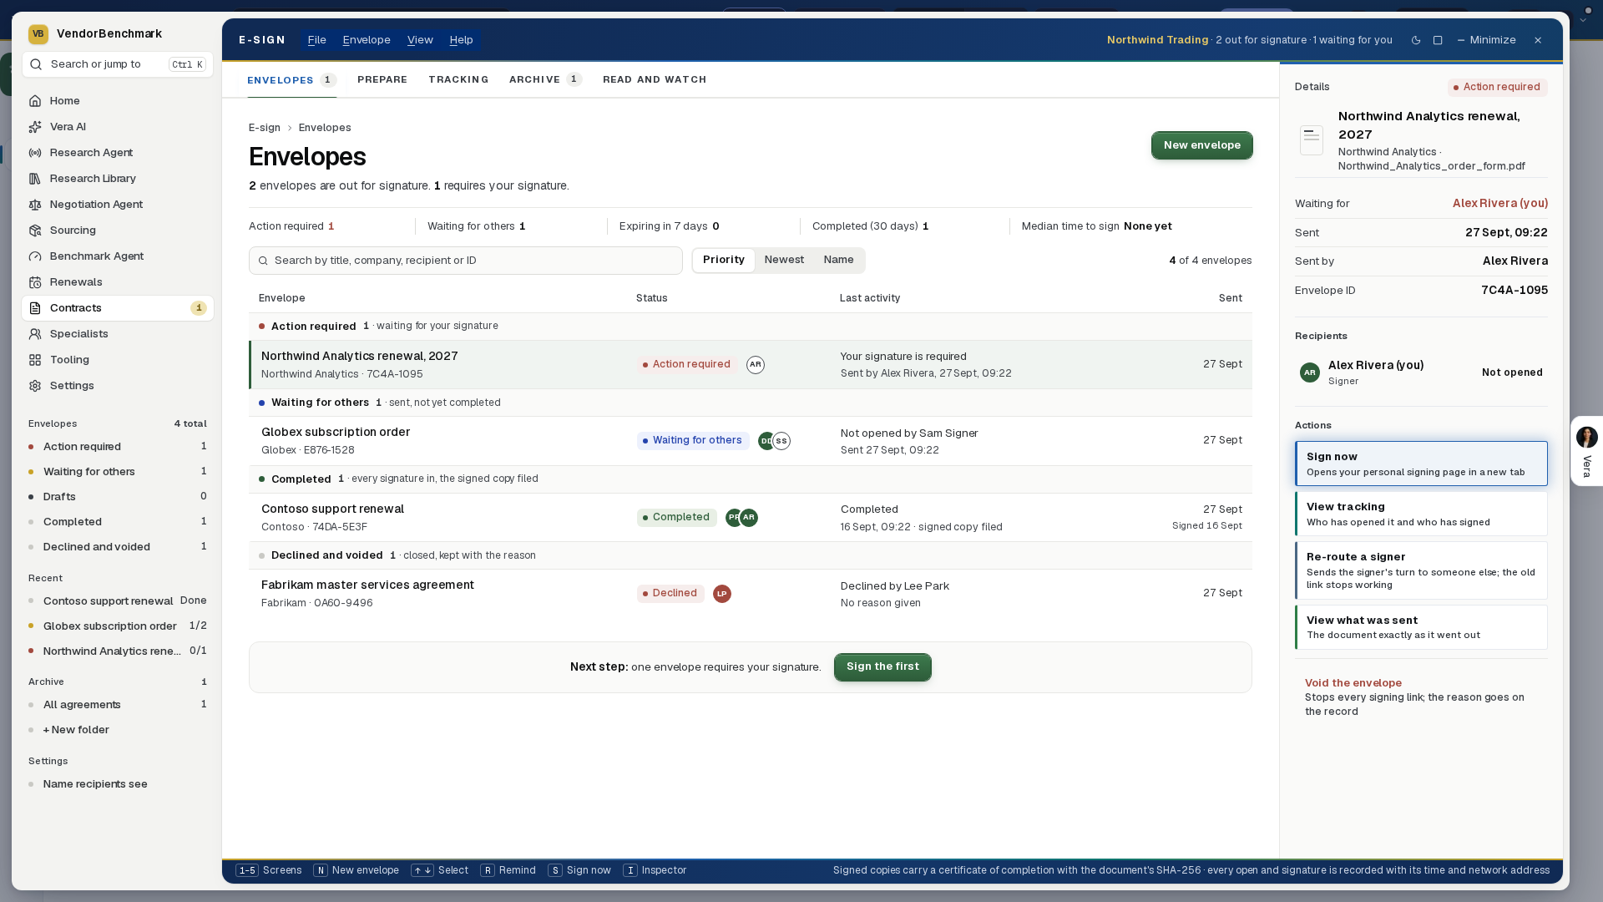Image resolution: width=1603 pixels, height=902 pixels.
Task: Open the File menu
Action: coord(316,40)
